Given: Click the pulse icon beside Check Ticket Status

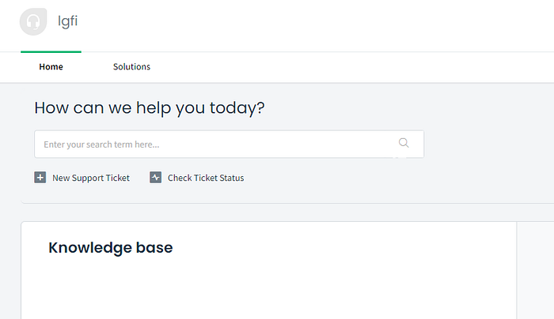Looking at the screenshot, I should 156,178.
